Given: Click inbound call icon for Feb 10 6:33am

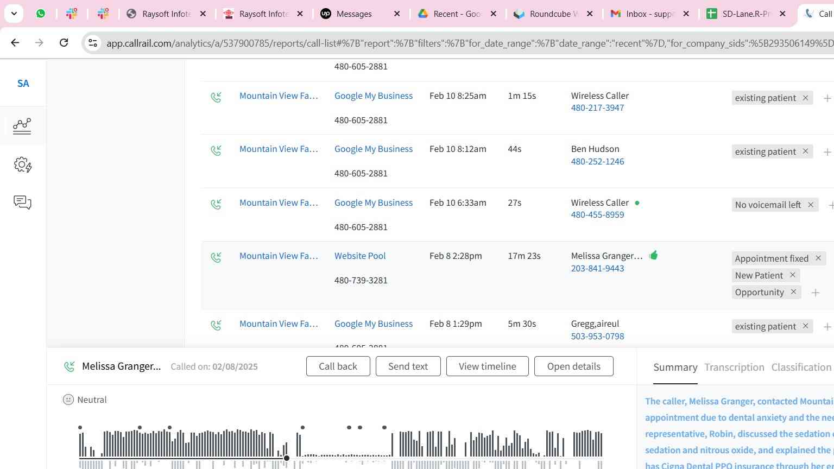Looking at the screenshot, I should (x=216, y=204).
